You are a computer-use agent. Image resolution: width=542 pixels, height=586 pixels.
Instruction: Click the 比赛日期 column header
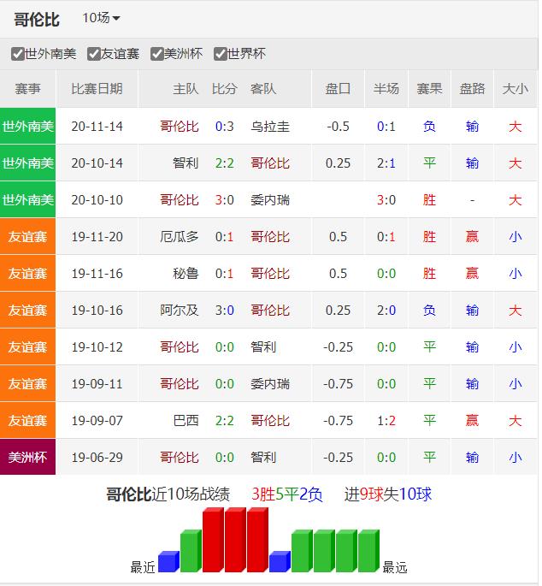coord(97,89)
